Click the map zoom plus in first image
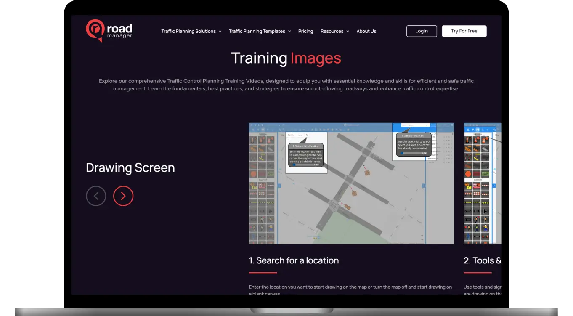 click(422, 235)
